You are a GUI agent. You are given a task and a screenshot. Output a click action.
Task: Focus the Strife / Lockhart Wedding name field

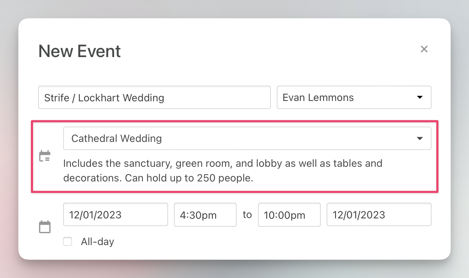coord(154,97)
